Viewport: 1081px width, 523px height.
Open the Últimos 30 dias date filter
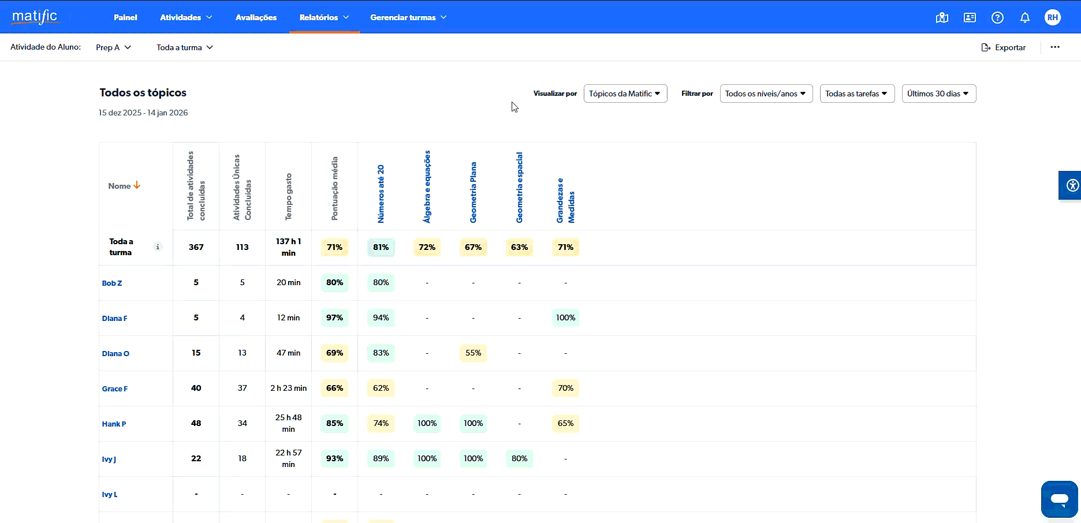tap(938, 94)
